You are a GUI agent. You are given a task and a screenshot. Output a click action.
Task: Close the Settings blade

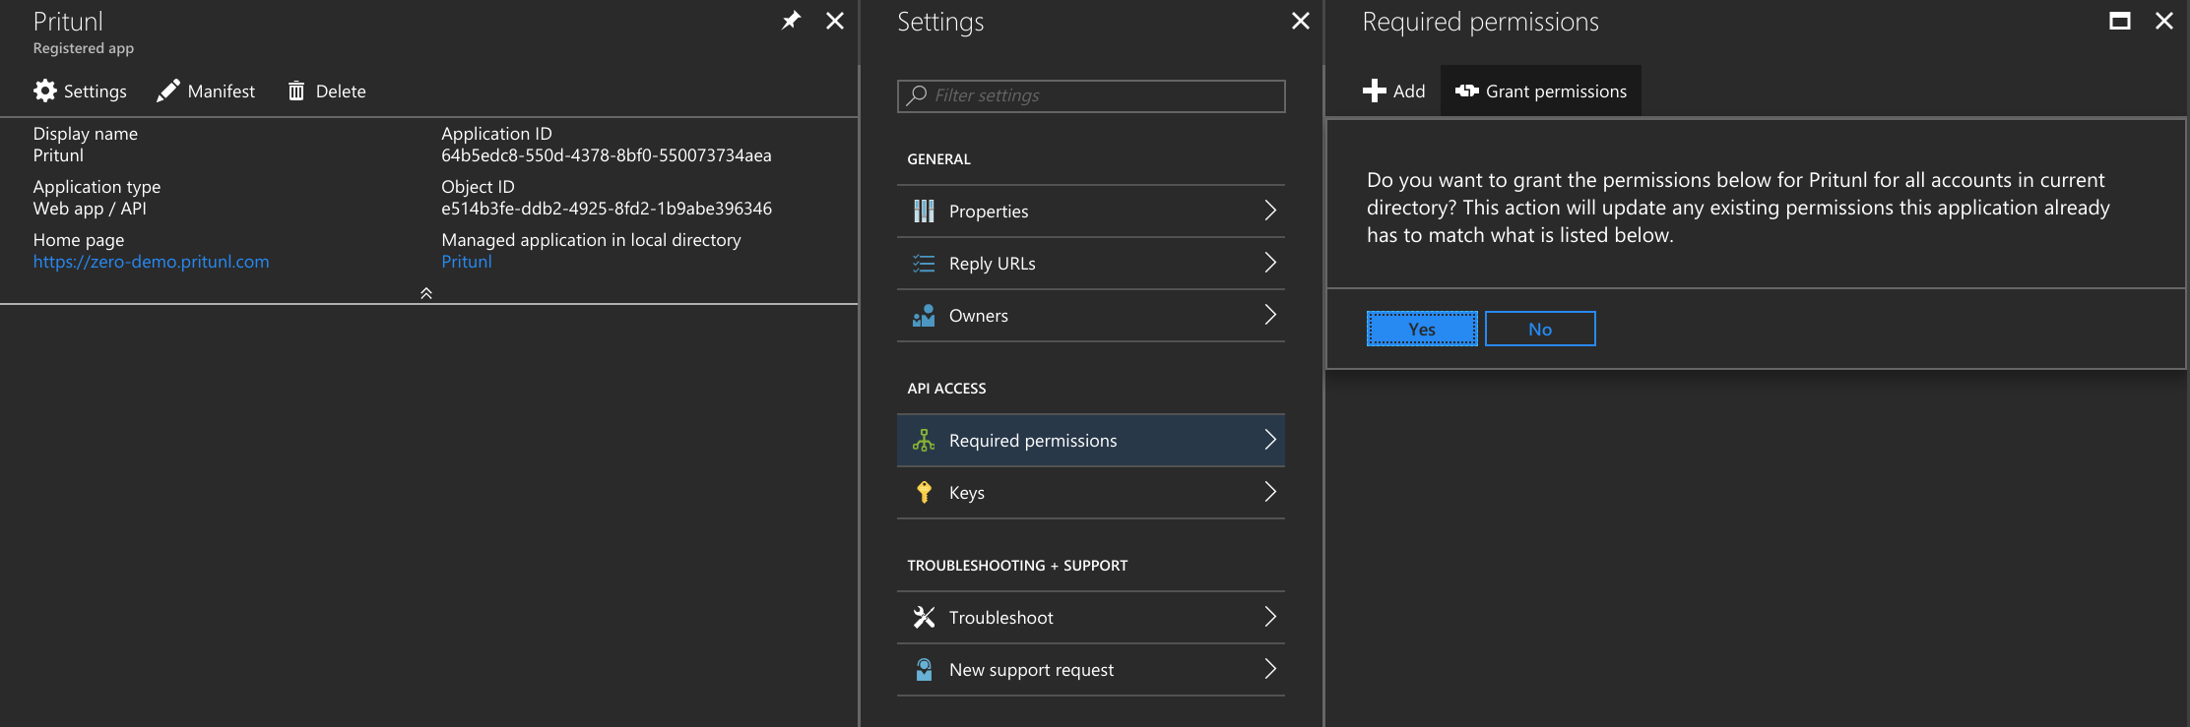1301,21
